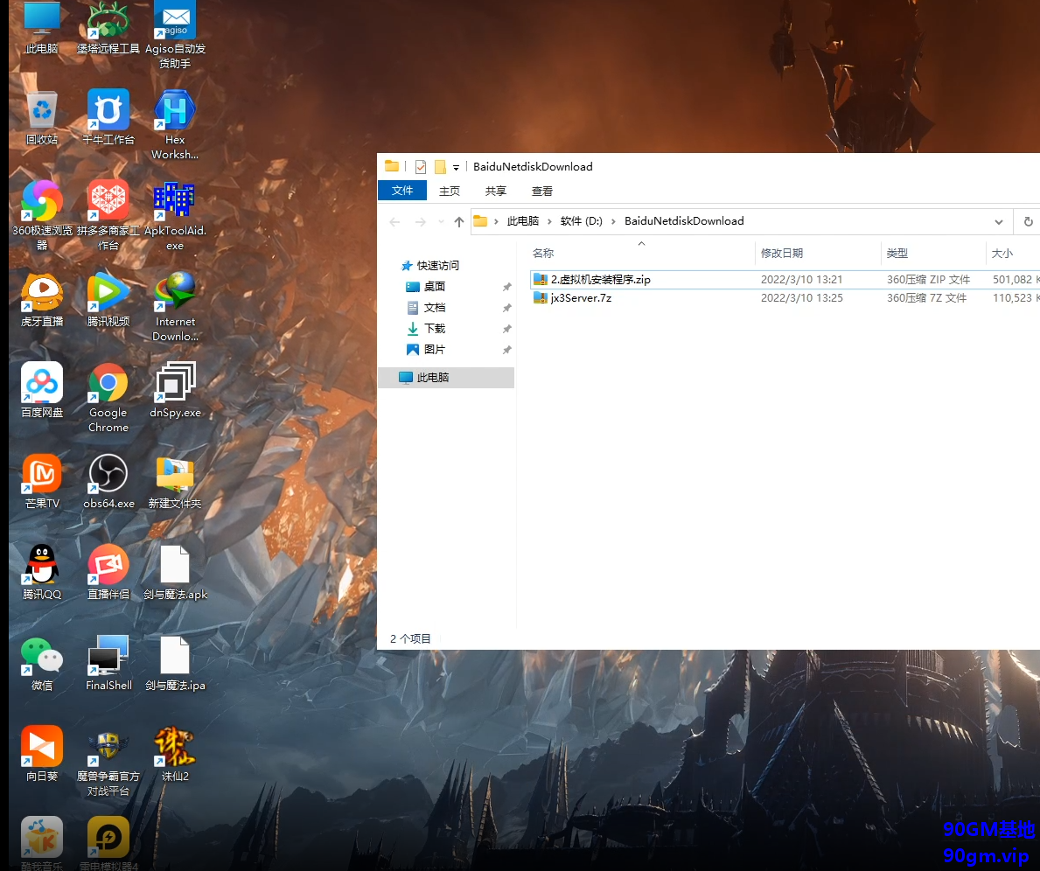Click 此电脑 in address breadcrumb
Image resolution: width=1040 pixels, height=871 pixels.
tap(523, 221)
